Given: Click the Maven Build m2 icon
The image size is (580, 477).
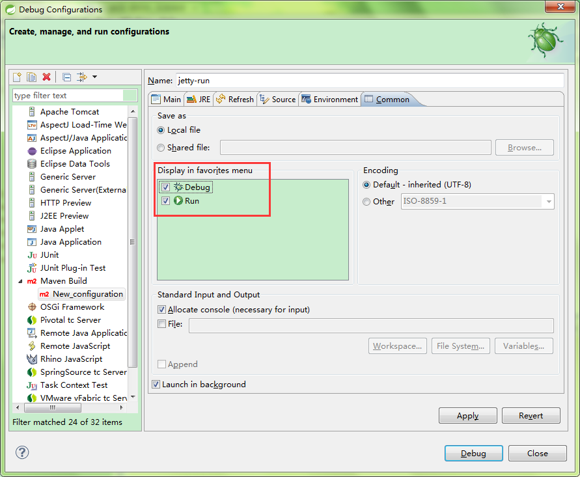Looking at the screenshot, I should pyautogui.click(x=32, y=281).
